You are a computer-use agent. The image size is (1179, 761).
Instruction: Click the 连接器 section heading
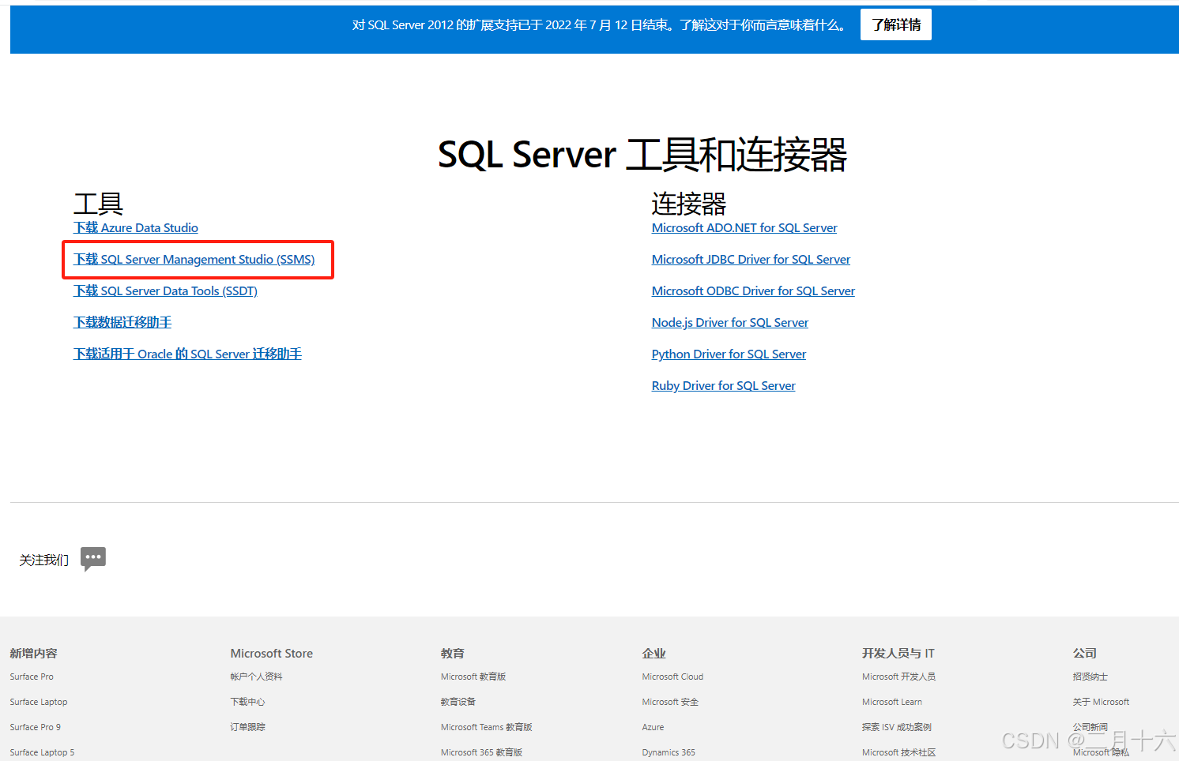pos(688,204)
